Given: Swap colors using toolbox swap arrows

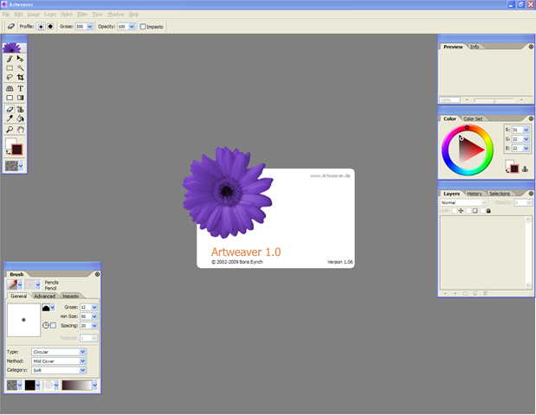Looking at the screenshot, I should (x=8, y=152).
